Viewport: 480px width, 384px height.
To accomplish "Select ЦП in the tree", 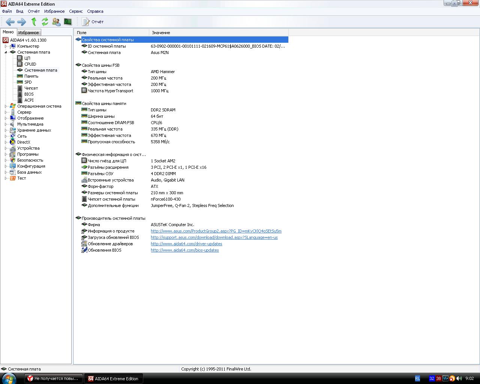I will click(27, 58).
